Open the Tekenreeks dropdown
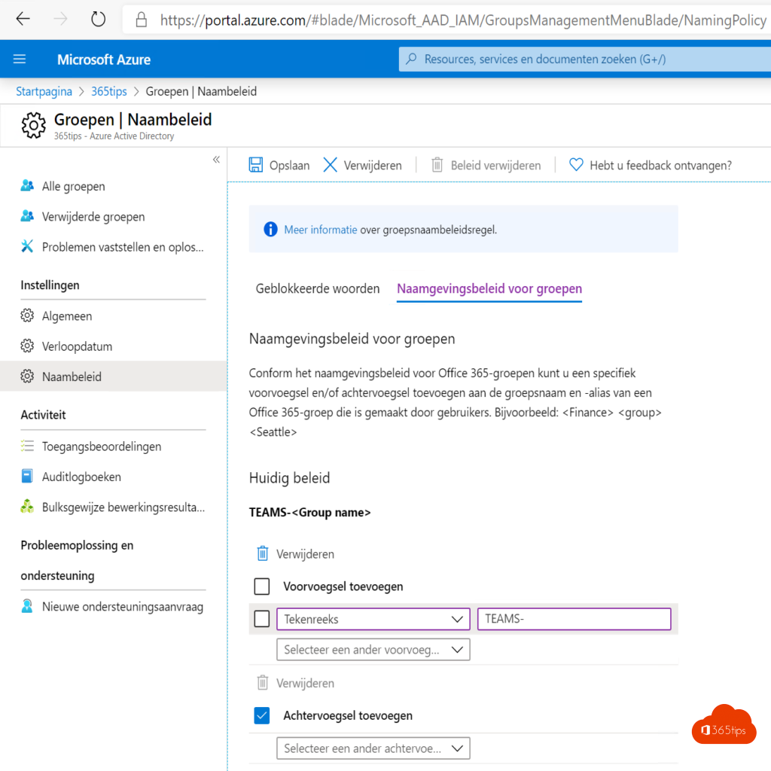The height and width of the screenshot is (771, 771). (x=373, y=619)
